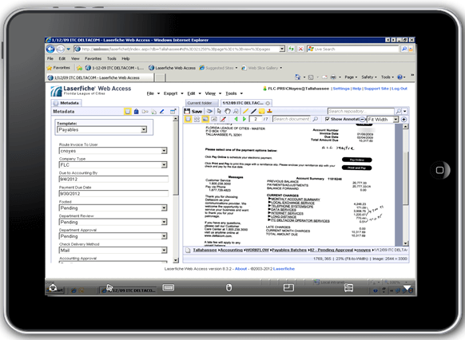Click the Save button in document toolbar
Viewport: 465px width, 340px height.
(x=193, y=112)
